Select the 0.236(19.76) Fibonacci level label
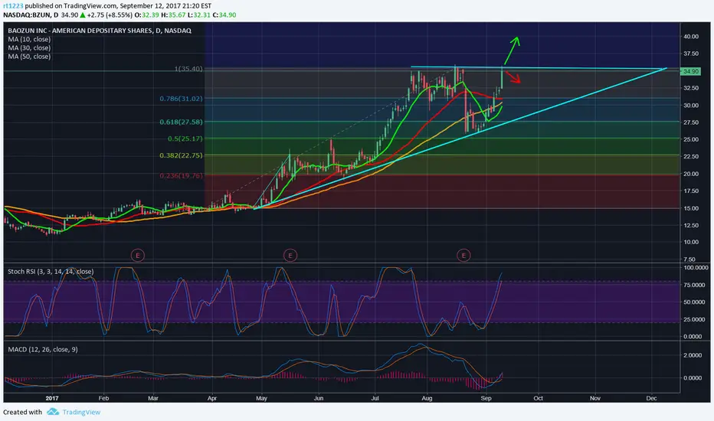The height and width of the screenshot is (421, 714). [181, 176]
